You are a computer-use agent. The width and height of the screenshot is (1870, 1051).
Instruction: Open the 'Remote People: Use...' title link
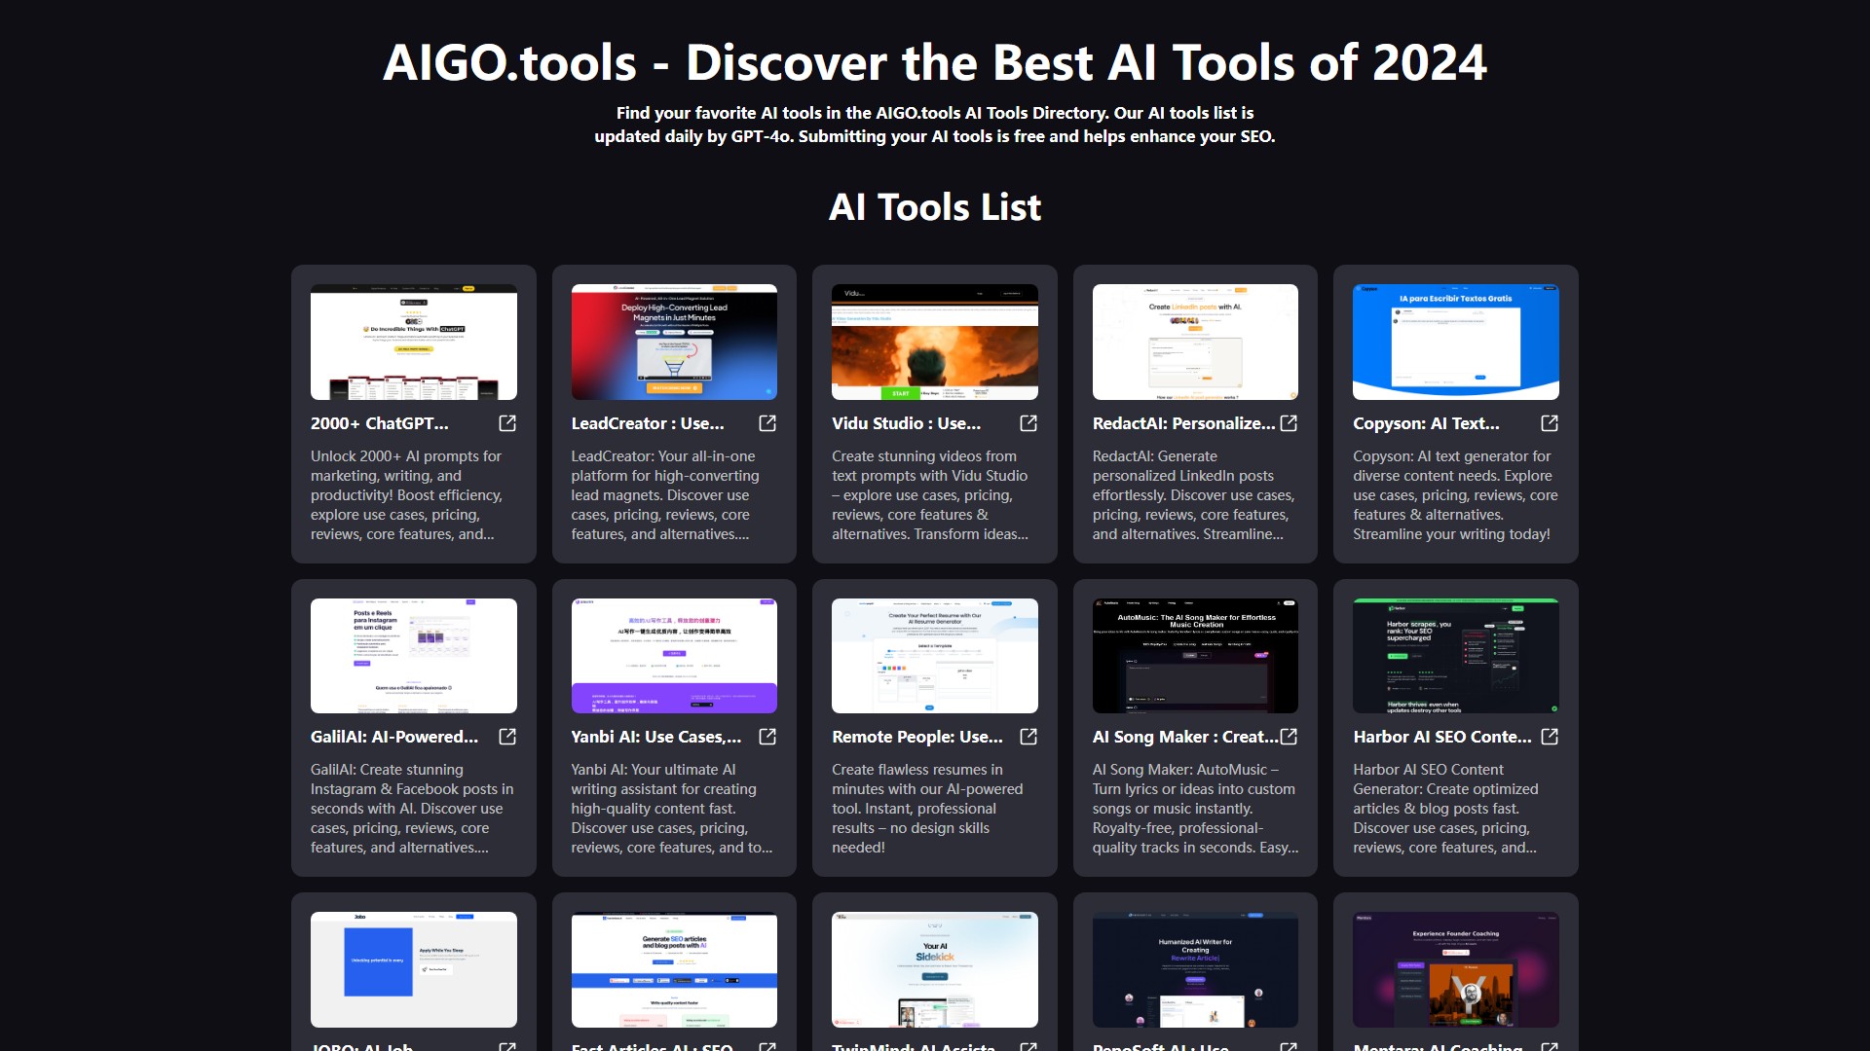(x=917, y=737)
